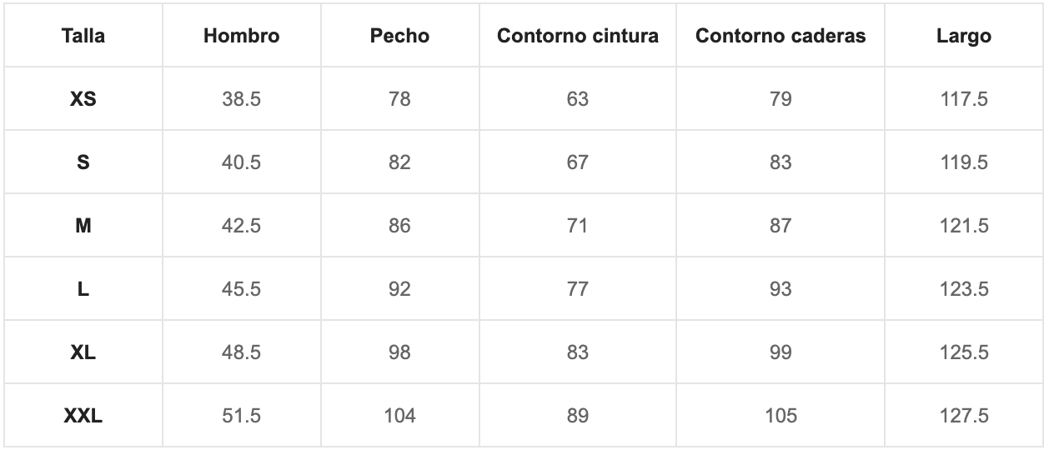Select the S size row label
This screenshot has width=1049, height=450.
(x=83, y=162)
